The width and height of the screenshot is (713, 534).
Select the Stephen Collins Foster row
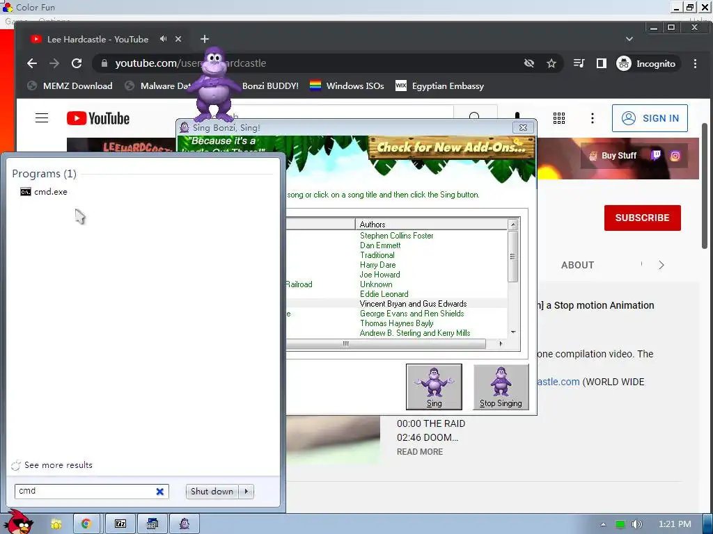click(x=396, y=236)
